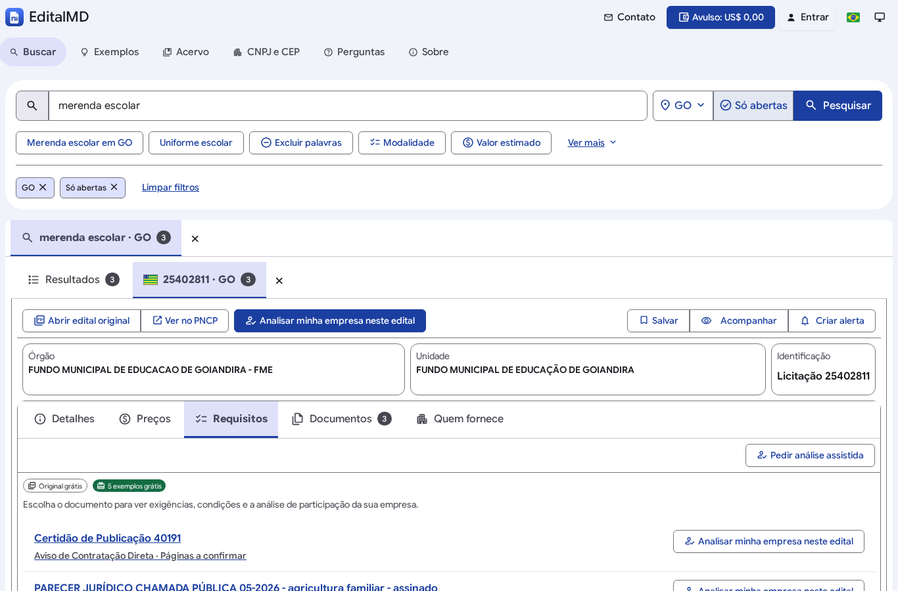Viewport: 898px width, 591px height.
Task: Switch to the Resultados tab
Action: click(73, 280)
